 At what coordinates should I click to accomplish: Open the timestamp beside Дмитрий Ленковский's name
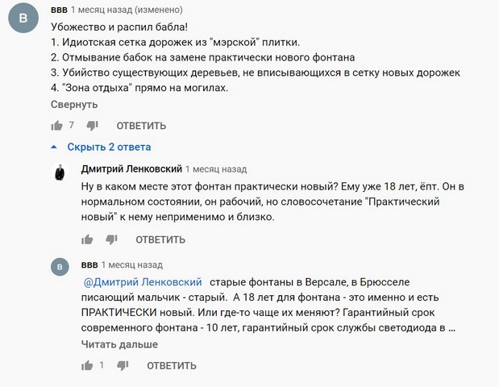216,169
